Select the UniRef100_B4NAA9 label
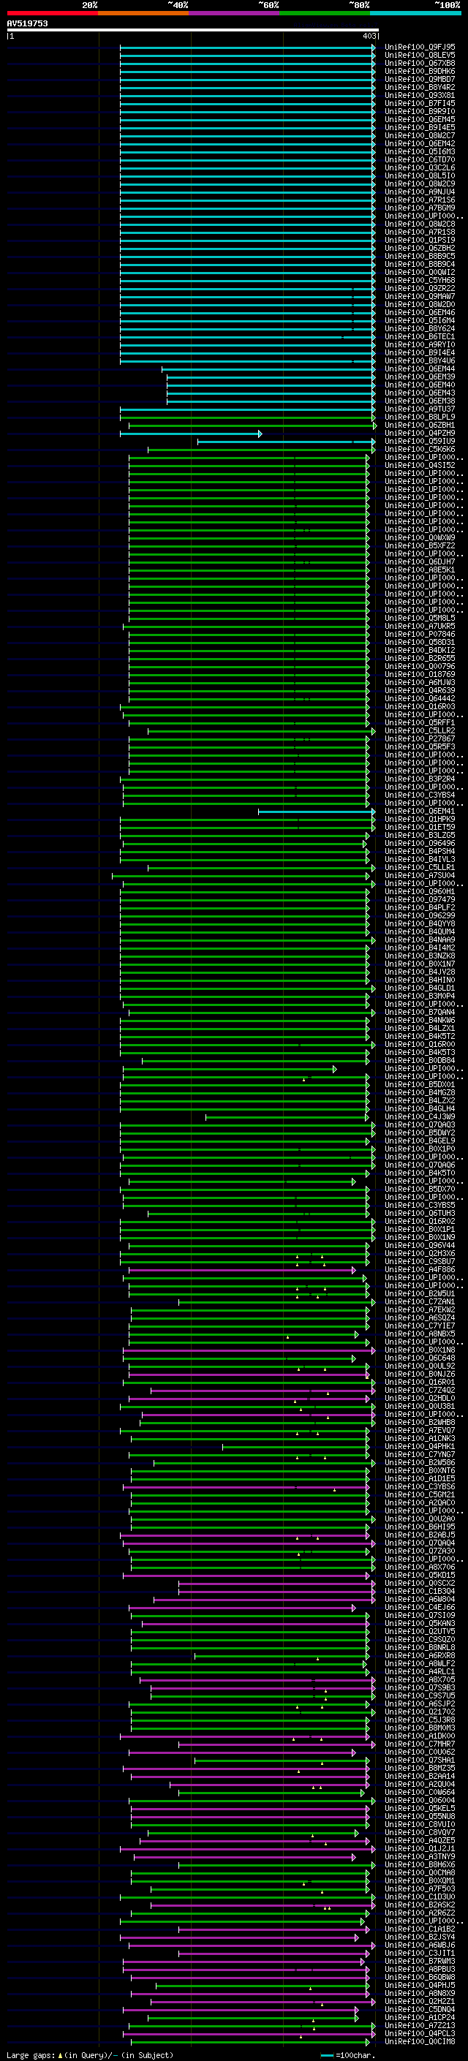This screenshot has height=2061, width=468. pos(420,940)
